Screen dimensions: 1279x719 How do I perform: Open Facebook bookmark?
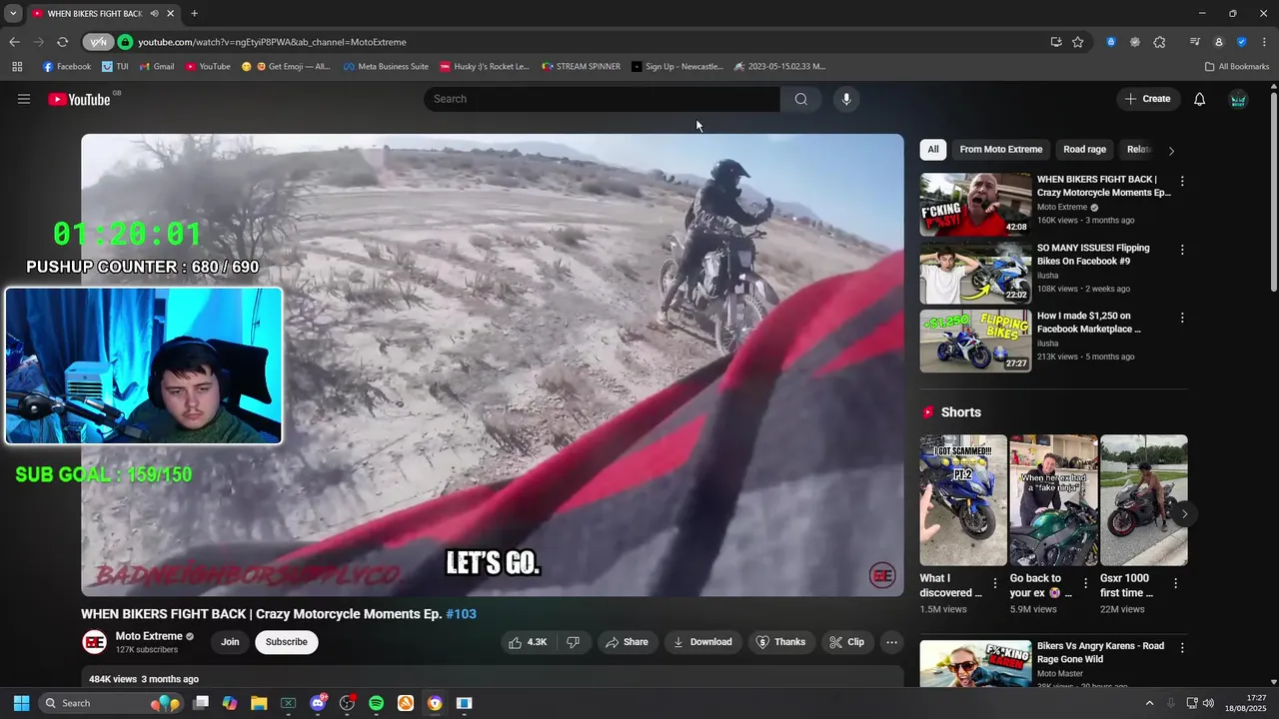[67, 67]
